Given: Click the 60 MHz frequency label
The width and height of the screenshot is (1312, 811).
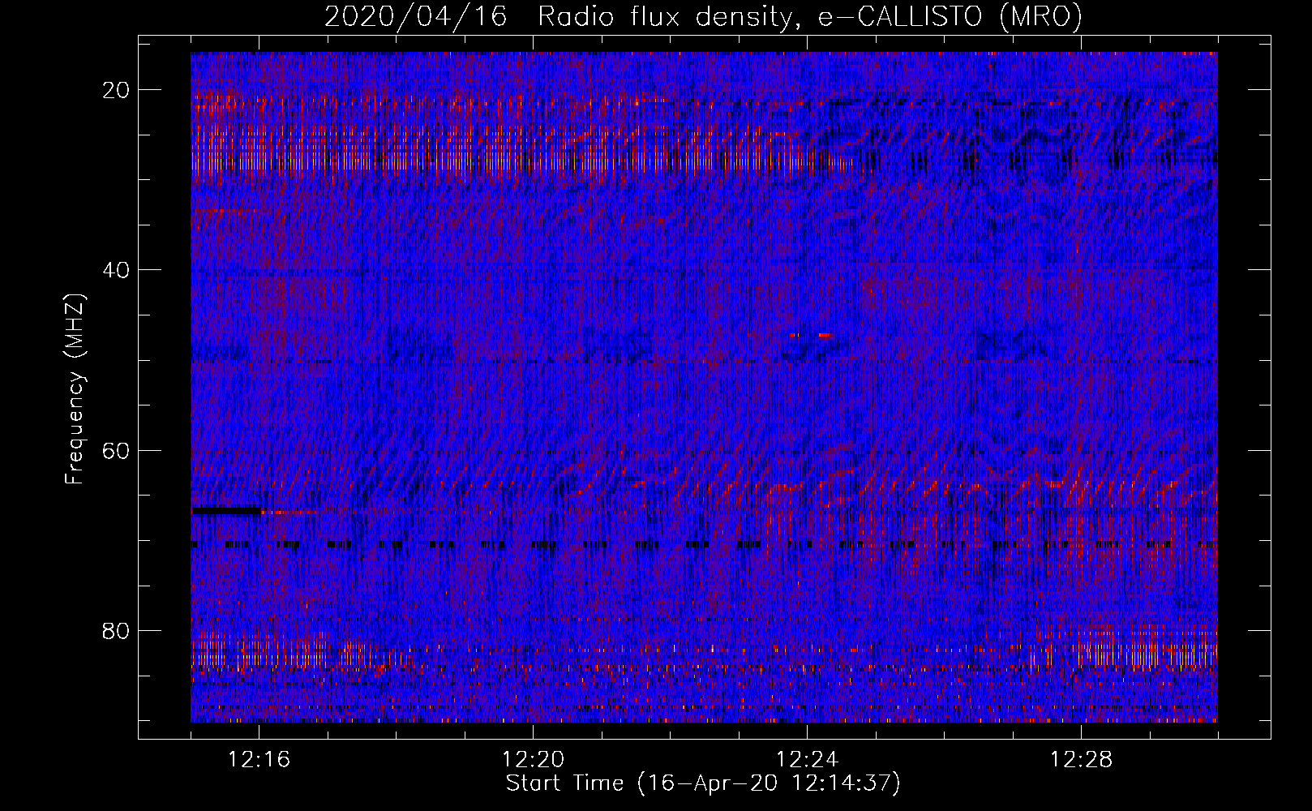Looking at the screenshot, I should coord(116,450).
